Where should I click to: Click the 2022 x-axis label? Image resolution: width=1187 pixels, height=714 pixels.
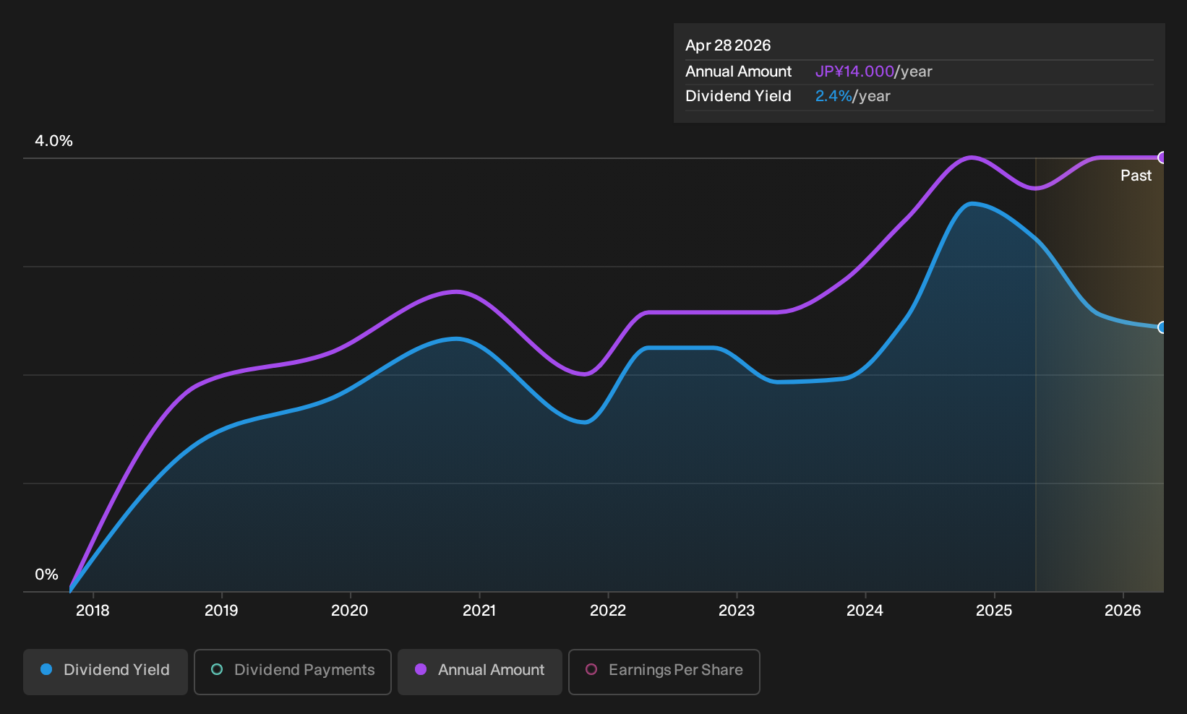[608, 611]
